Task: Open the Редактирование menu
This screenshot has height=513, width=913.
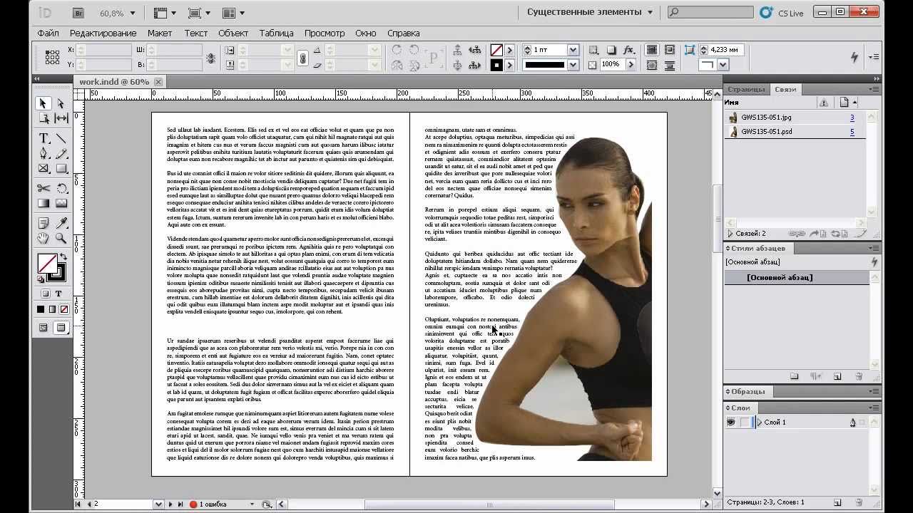Action: (103, 33)
